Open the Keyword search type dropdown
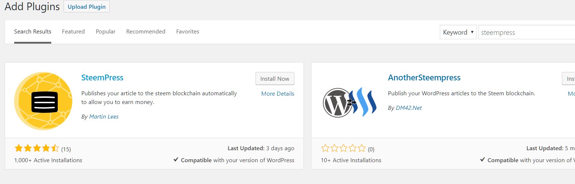 pyautogui.click(x=458, y=32)
